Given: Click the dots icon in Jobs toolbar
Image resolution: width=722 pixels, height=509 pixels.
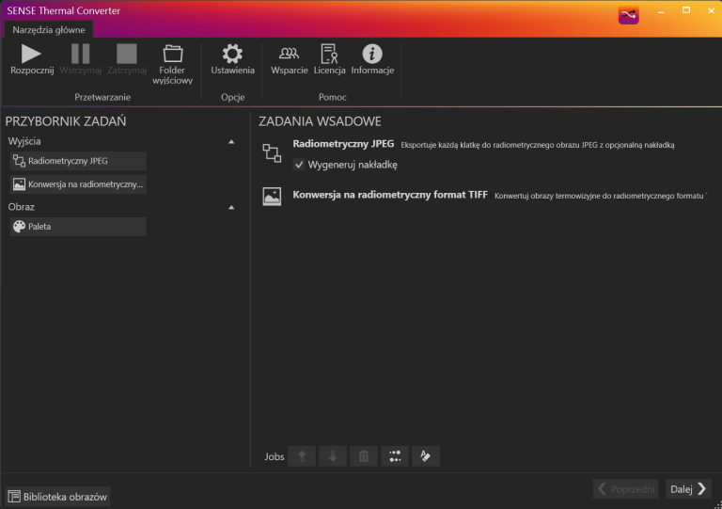Looking at the screenshot, I should [395, 456].
